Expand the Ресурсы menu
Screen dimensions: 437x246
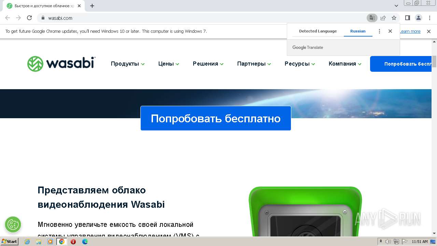pyautogui.click(x=300, y=64)
